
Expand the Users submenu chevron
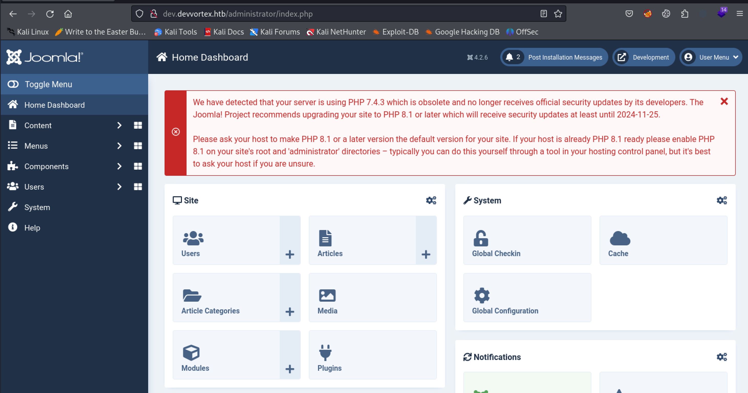click(119, 187)
